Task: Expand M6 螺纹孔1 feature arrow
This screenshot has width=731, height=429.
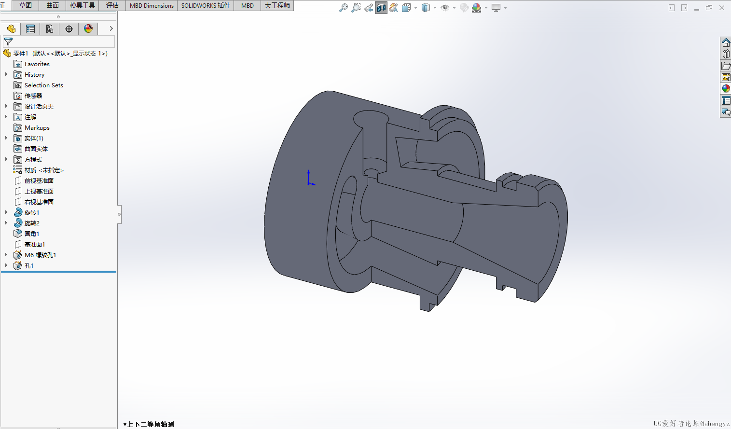Action: (x=6, y=255)
